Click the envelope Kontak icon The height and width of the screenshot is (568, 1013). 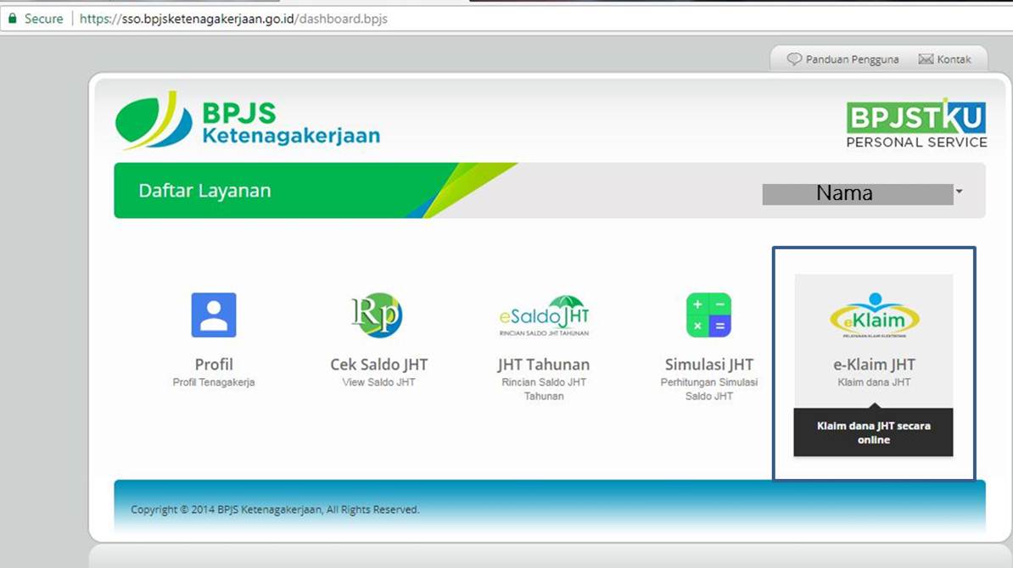click(926, 58)
